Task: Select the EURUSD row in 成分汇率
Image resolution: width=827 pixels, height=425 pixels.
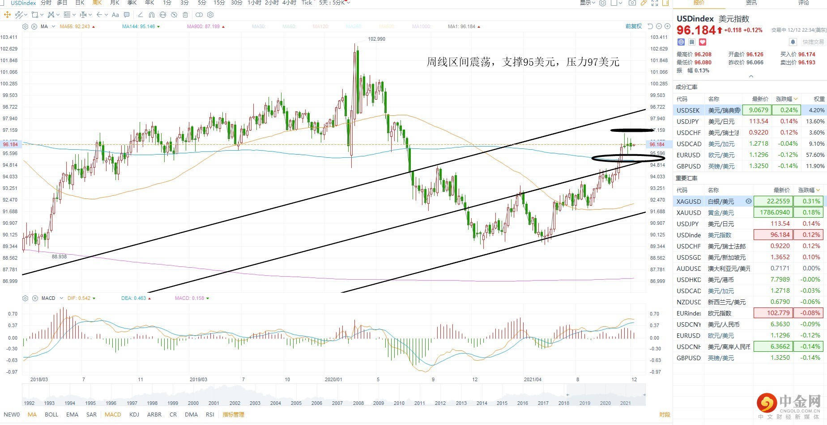Action: coord(750,155)
